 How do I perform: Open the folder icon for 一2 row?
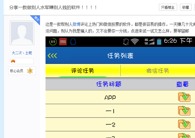[184, 124]
